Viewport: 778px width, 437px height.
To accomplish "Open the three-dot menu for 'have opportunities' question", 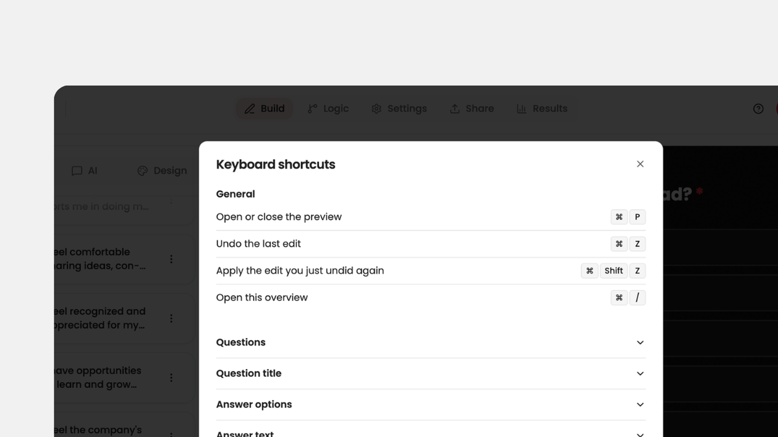I will (171, 377).
